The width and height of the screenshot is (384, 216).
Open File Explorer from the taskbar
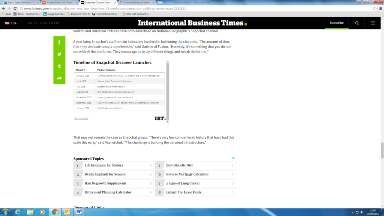pos(30,212)
